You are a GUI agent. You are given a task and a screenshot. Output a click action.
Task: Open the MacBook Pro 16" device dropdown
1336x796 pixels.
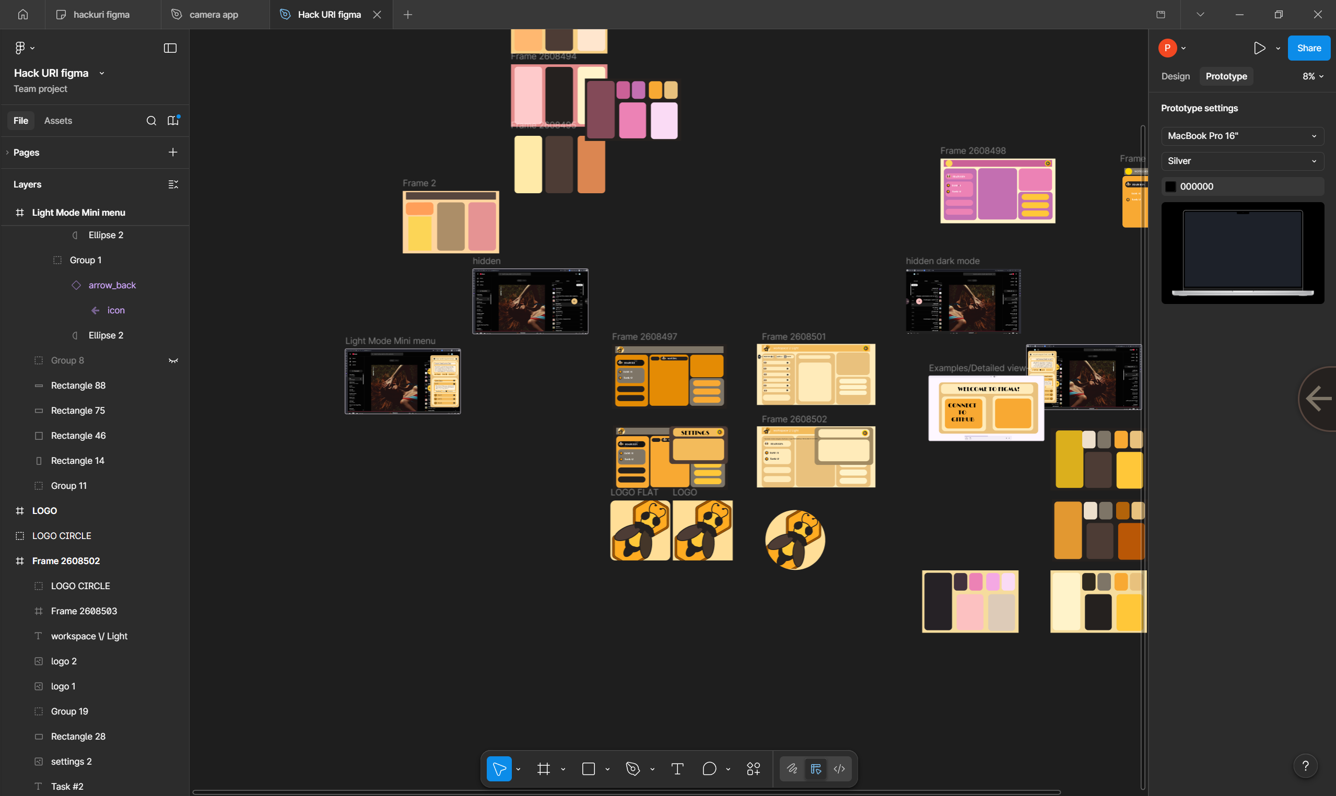click(1242, 136)
